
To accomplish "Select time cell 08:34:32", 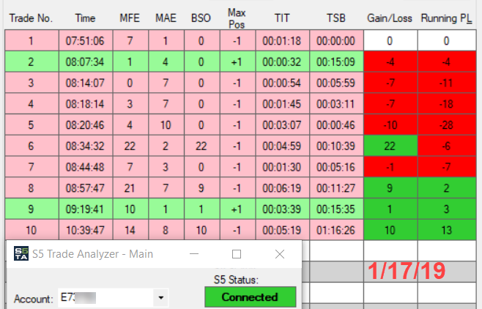I will point(86,146).
